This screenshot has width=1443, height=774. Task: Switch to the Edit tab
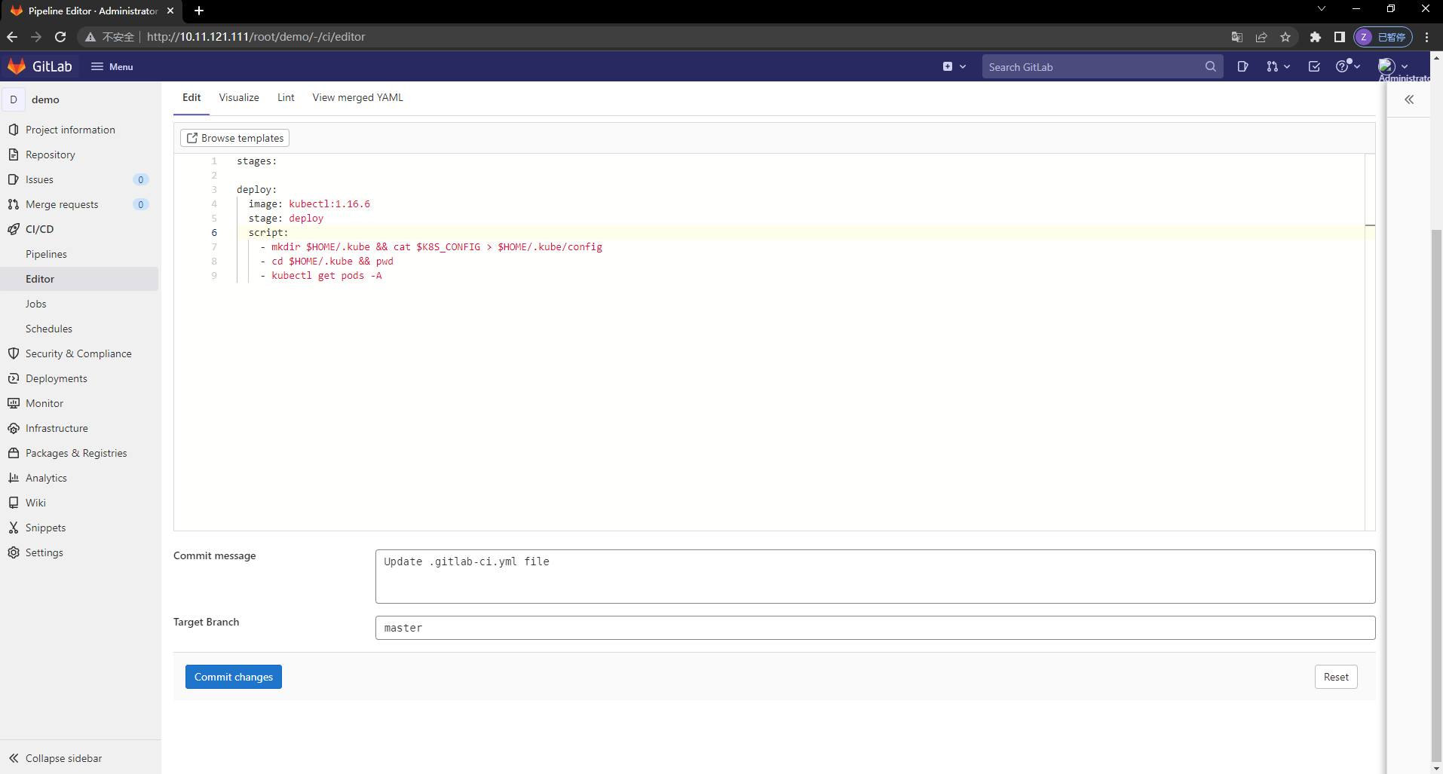tap(191, 98)
